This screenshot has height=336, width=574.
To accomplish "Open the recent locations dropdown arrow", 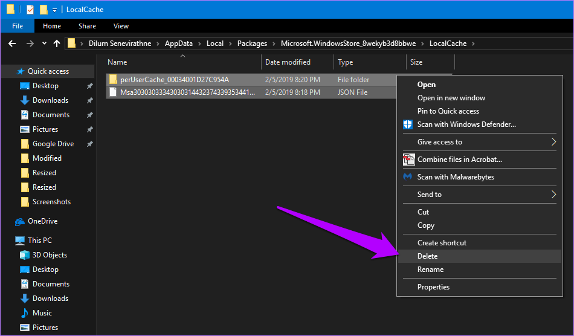I will click(x=44, y=43).
